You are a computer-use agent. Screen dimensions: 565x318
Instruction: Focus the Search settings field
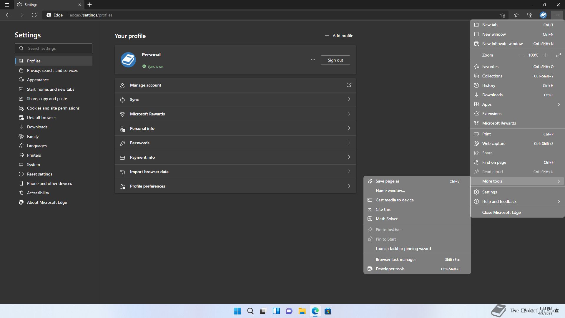click(54, 48)
